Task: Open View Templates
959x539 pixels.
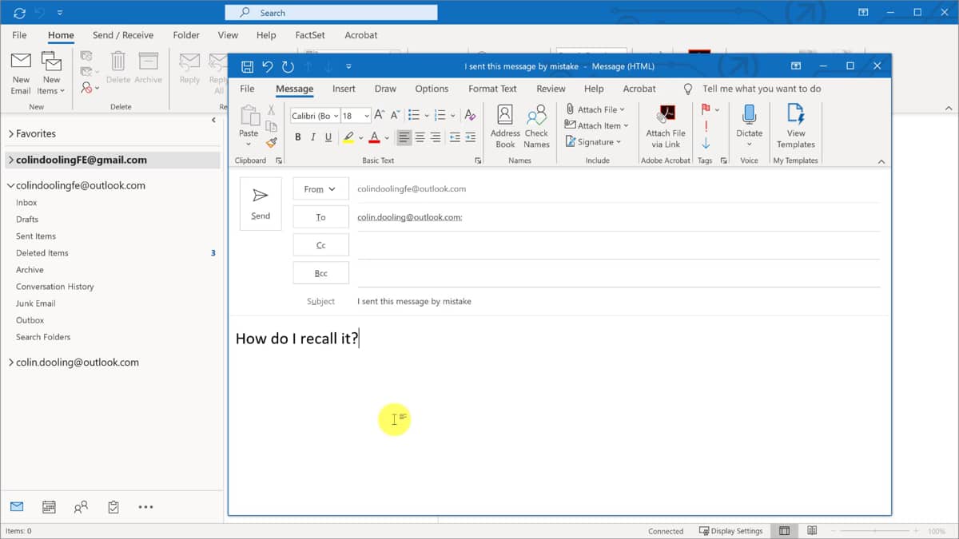Action: click(796, 126)
